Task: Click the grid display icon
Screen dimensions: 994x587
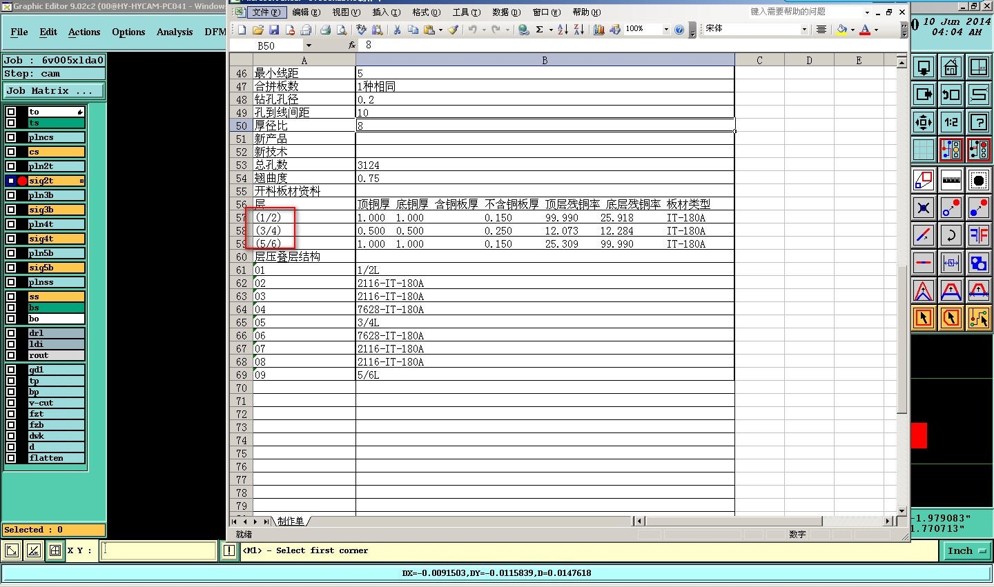Action: [924, 149]
